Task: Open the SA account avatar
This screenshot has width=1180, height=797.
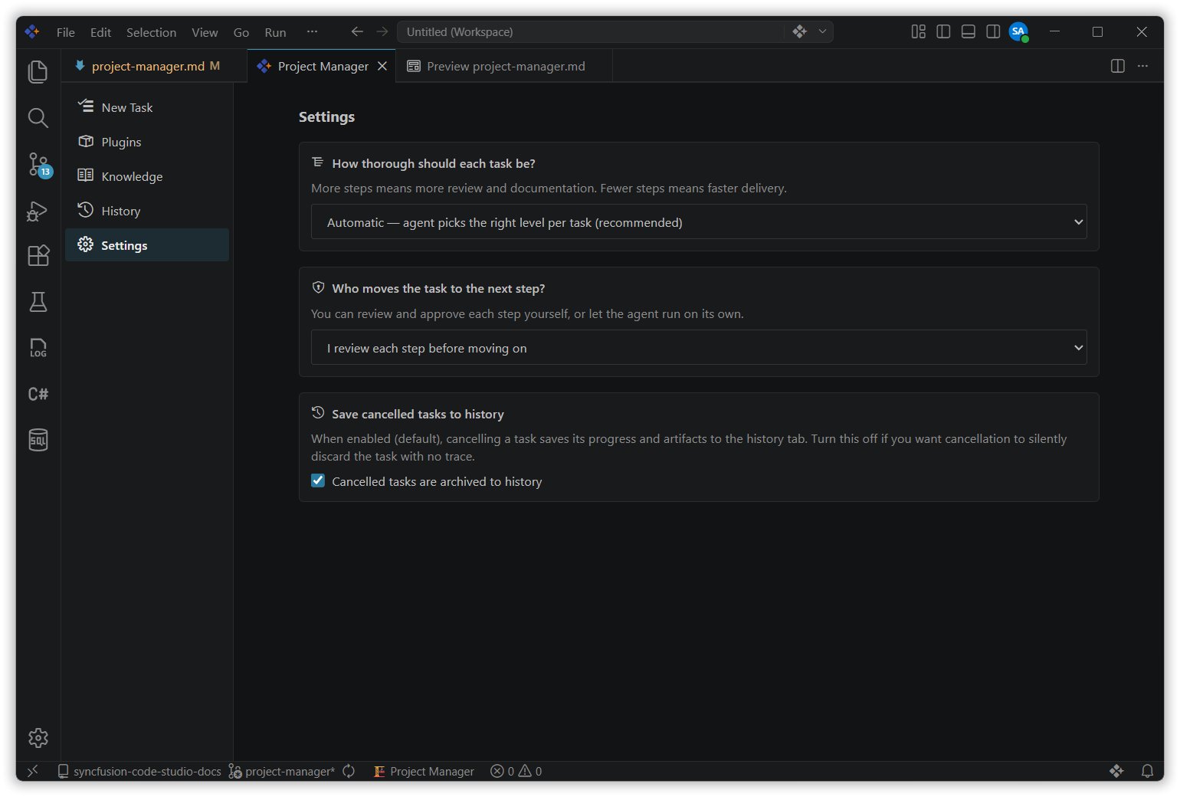Action: 1018,31
